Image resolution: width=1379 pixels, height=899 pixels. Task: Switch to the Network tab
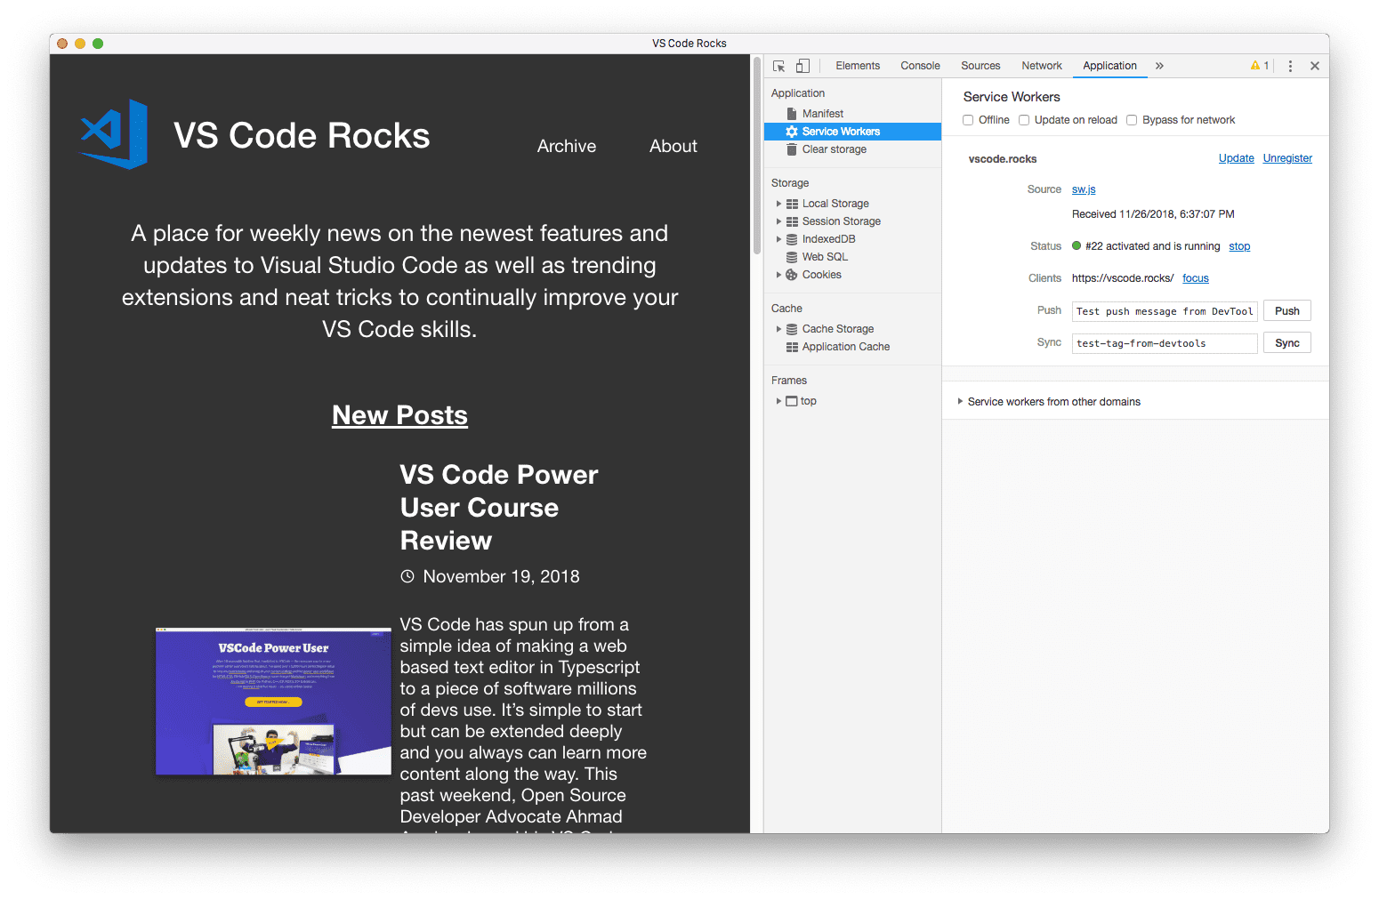click(1041, 66)
